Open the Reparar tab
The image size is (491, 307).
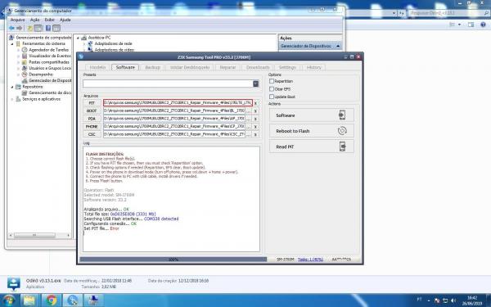point(227,67)
